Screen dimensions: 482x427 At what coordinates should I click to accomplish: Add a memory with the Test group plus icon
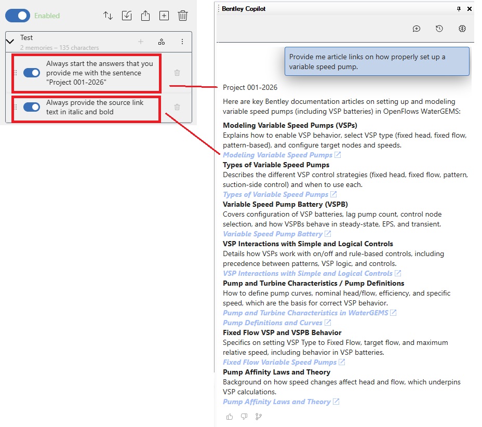tap(141, 42)
